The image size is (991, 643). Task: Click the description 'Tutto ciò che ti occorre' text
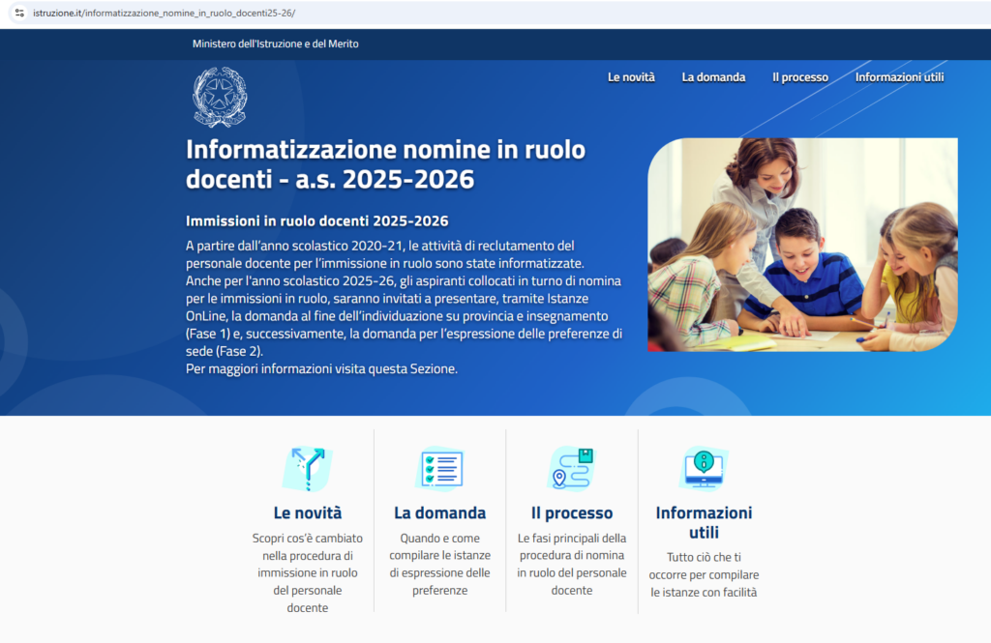(705, 574)
